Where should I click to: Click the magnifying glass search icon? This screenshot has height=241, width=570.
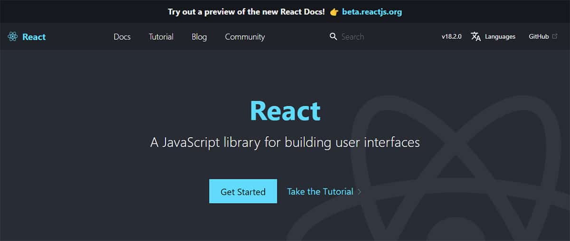coord(333,37)
